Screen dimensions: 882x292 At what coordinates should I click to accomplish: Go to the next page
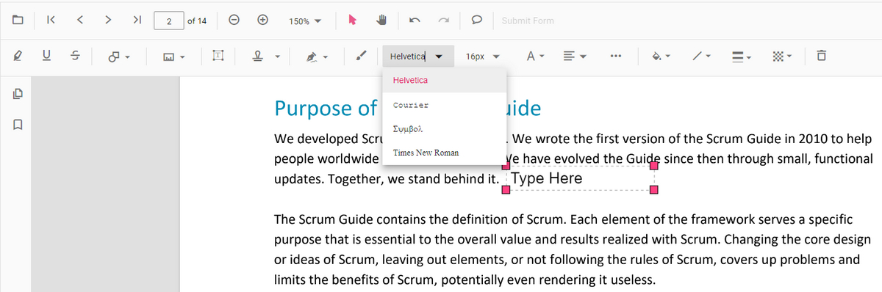108,21
